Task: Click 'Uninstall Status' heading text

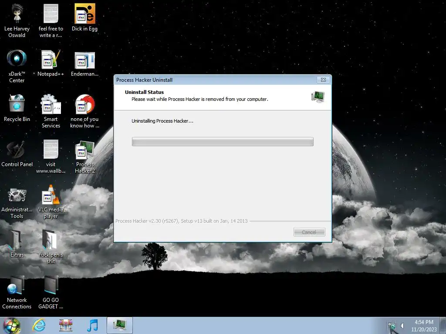Action: (x=144, y=92)
